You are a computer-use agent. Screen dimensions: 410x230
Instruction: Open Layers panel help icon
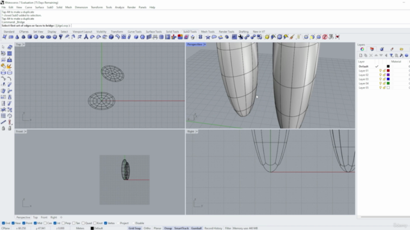[407, 56]
